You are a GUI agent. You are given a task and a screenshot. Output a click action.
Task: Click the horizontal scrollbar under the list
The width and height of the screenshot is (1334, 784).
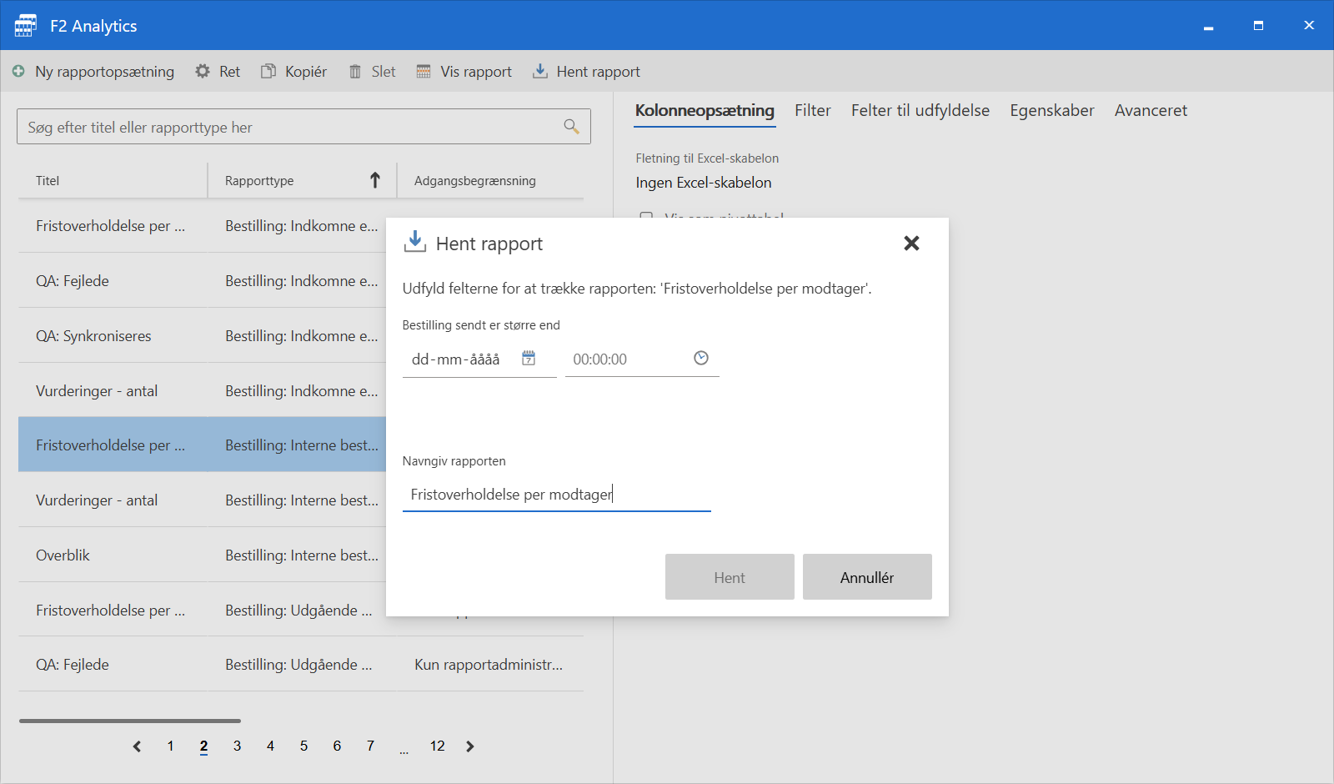(x=130, y=721)
